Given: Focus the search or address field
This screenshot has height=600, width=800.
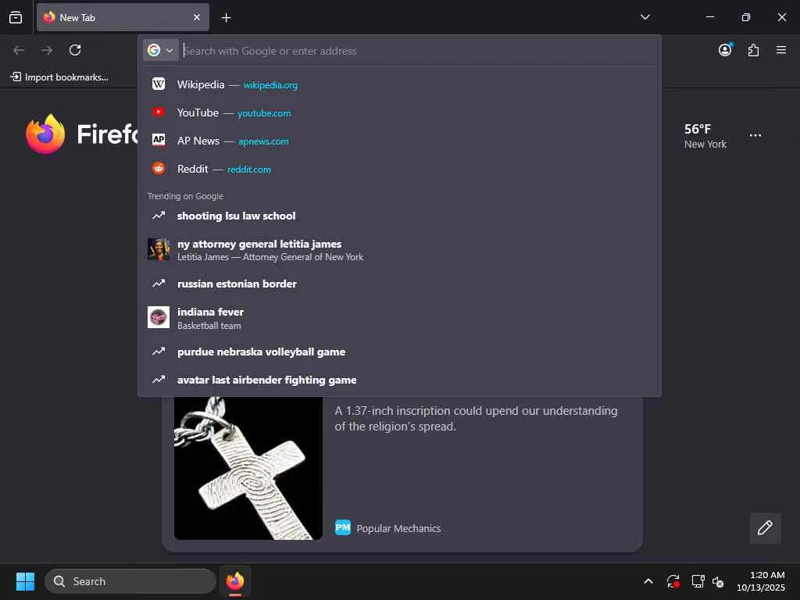Looking at the screenshot, I should [419, 51].
